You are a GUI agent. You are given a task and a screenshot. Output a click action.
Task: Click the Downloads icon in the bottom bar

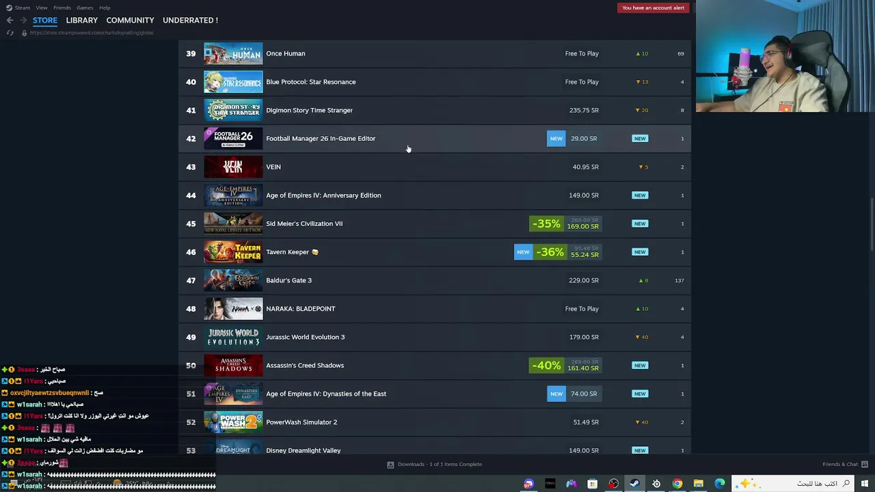click(x=390, y=465)
